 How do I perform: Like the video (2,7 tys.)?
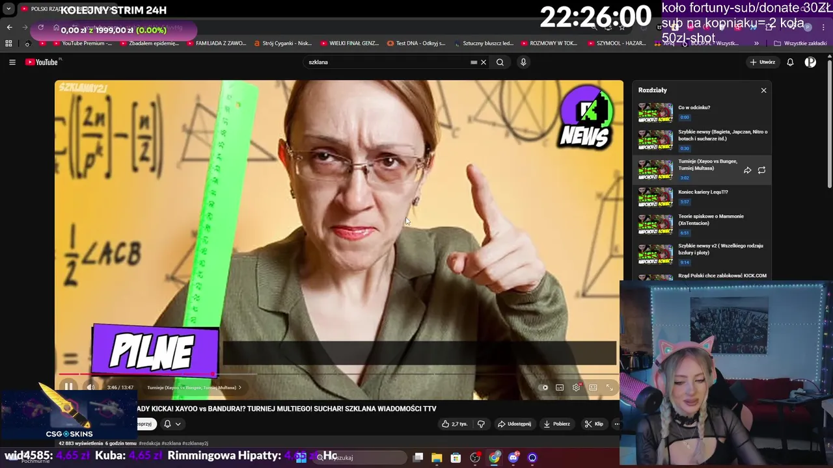[x=455, y=424]
